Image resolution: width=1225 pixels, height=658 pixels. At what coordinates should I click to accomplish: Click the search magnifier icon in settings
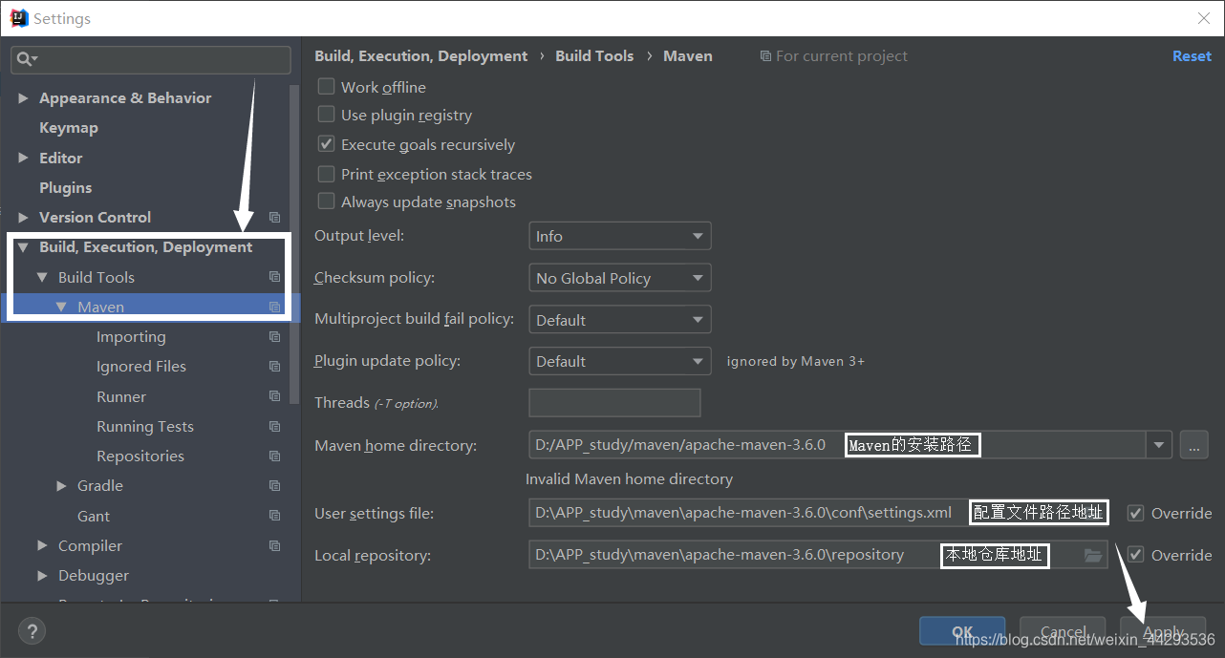(x=25, y=59)
